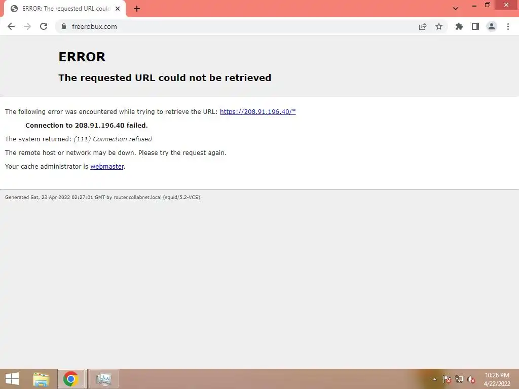519x389 pixels.
Task: Open the Chrome three-dot menu
Action: coord(508,26)
